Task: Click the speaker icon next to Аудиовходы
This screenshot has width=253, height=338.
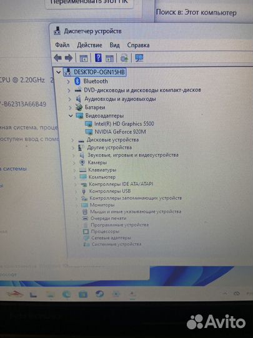Action: 79,99
